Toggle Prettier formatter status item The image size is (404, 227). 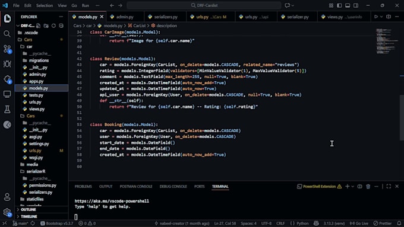(383, 223)
